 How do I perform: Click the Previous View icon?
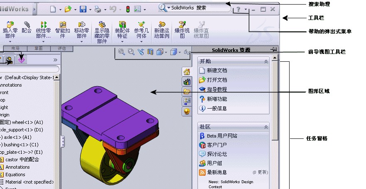click(x=141, y=52)
